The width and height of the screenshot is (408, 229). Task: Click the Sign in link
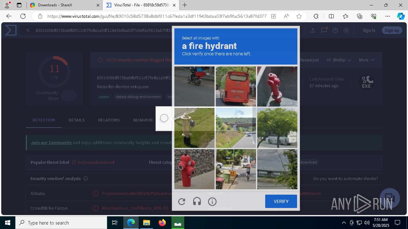click(x=369, y=30)
